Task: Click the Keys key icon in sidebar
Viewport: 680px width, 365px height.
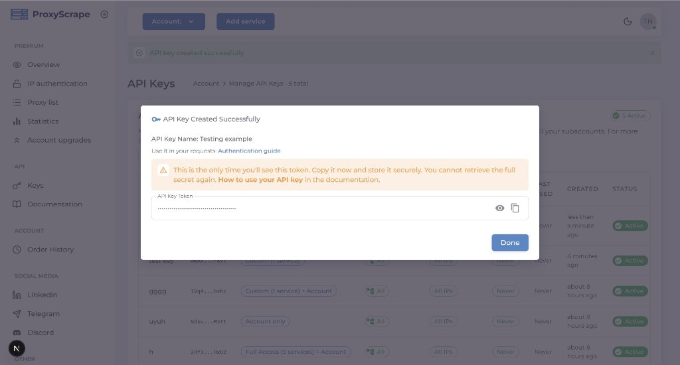Action: (x=17, y=186)
